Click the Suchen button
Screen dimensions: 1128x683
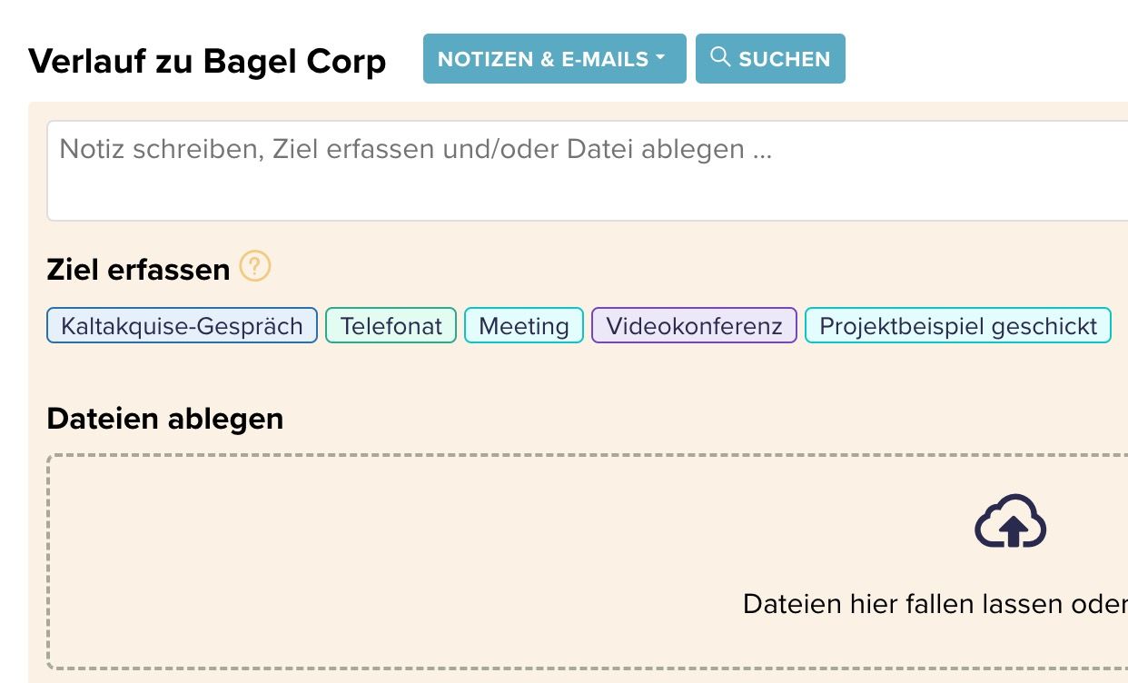(x=770, y=57)
